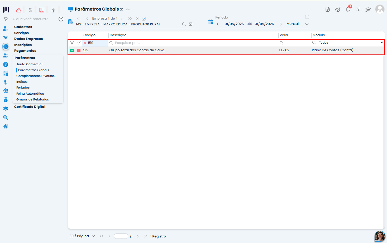Open the document icon in top-right toolbar
This screenshot has width=387, height=243.
pos(328,9)
